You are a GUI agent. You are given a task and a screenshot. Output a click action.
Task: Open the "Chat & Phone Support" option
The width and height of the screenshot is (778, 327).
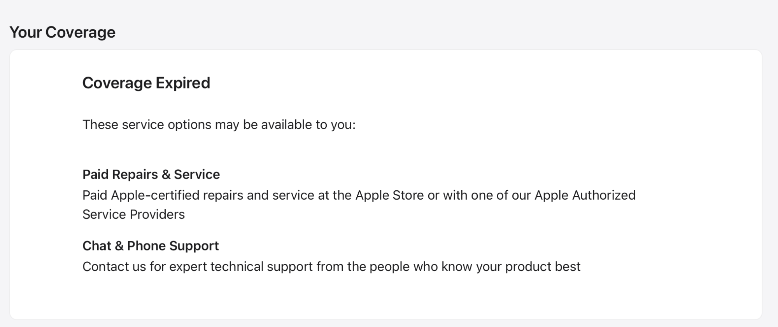[151, 246]
